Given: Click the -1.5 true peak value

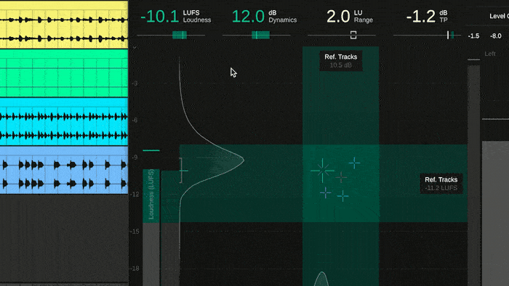Looking at the screenshot, I should tap(473, 36).
